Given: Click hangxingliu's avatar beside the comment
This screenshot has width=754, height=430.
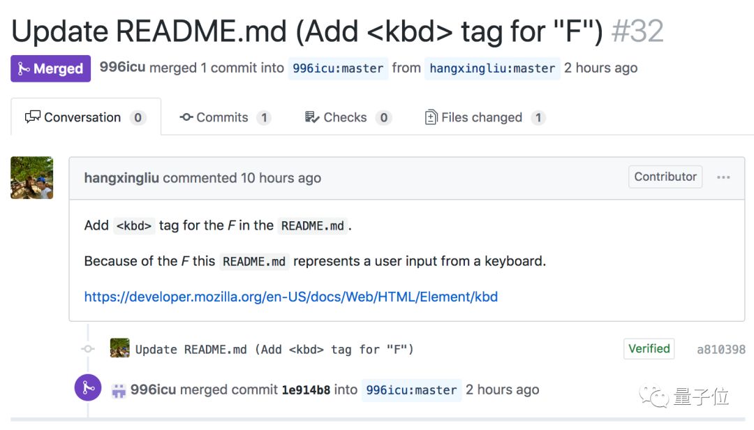Looking at the screenshot, I should coord(32,177).
